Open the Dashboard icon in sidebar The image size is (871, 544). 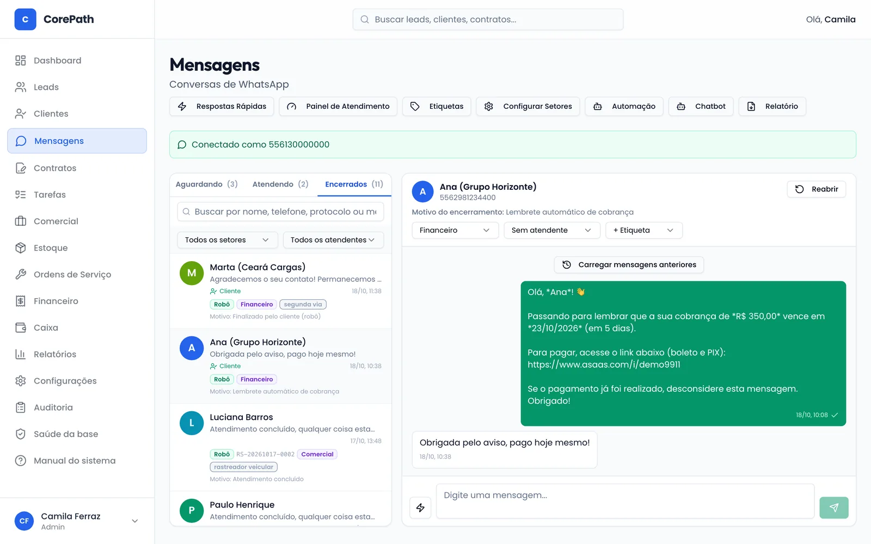coord(21,60)
